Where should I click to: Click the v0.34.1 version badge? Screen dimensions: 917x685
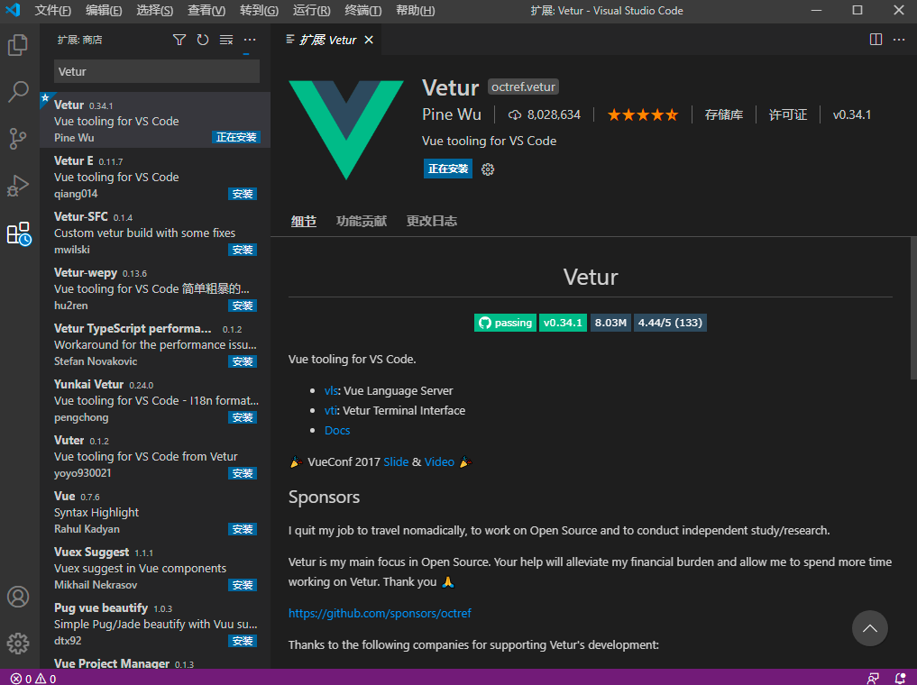point(563,323)
